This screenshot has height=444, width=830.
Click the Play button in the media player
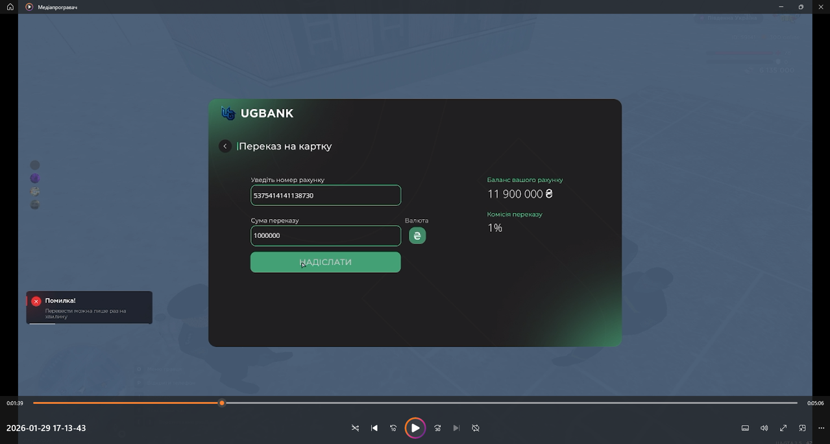(415, 428)
